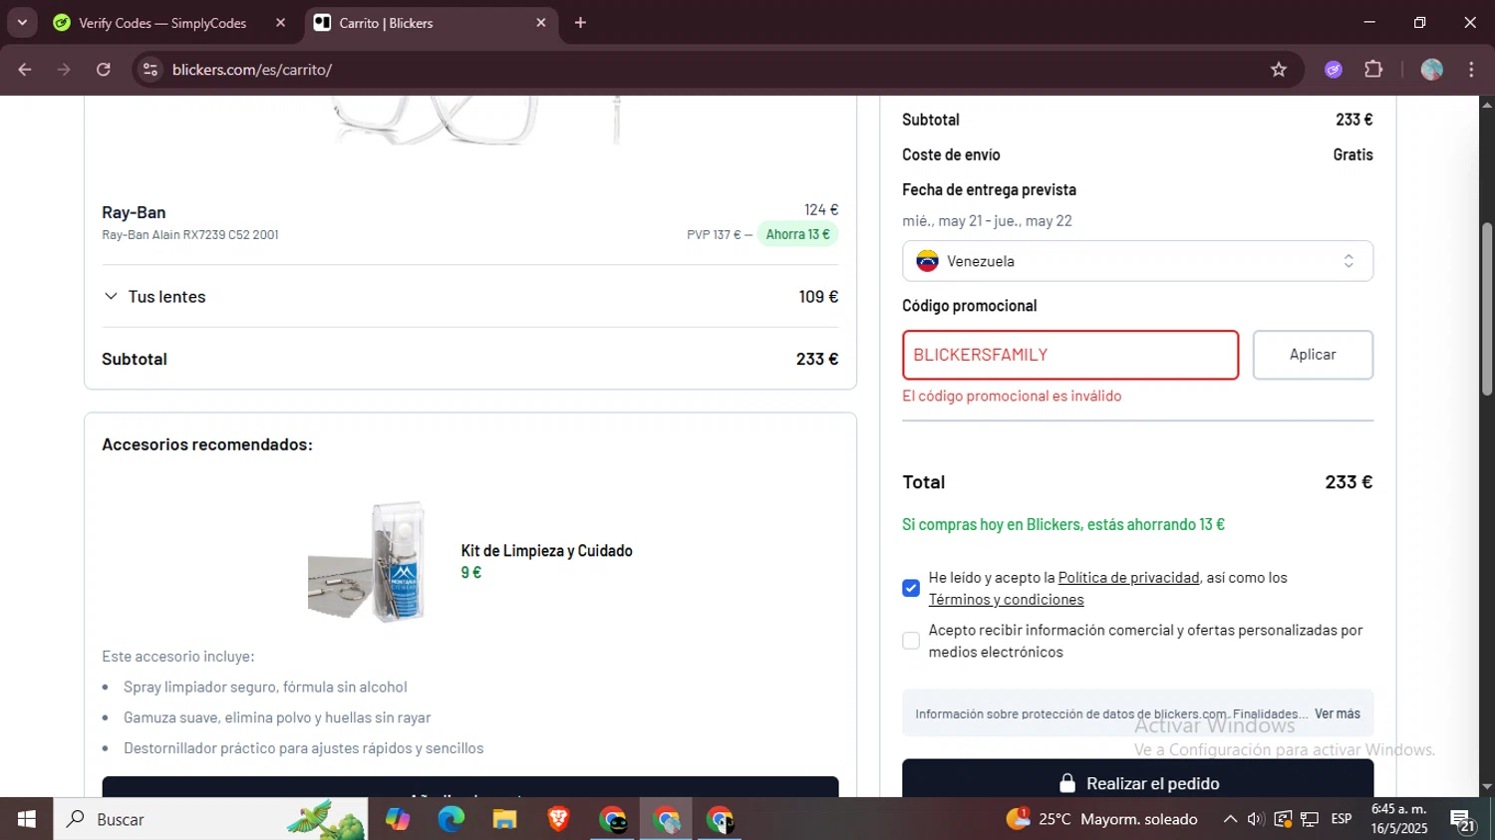Viewport: 1495px width, 840px height.
Task: Open Brave browser from the taskbar
Action: (x=558, y=819)
